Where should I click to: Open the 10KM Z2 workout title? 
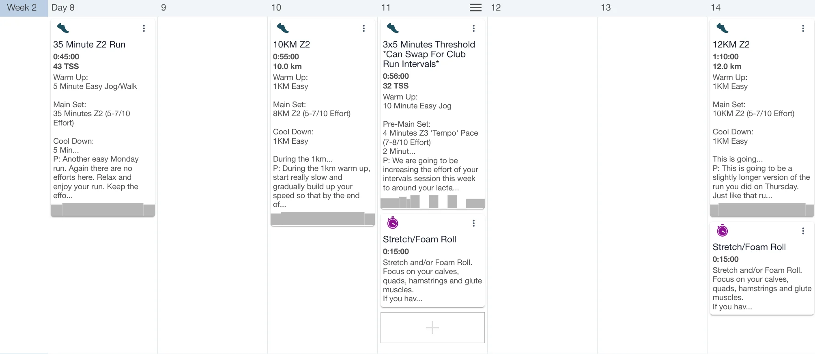[x=291, y=44]
